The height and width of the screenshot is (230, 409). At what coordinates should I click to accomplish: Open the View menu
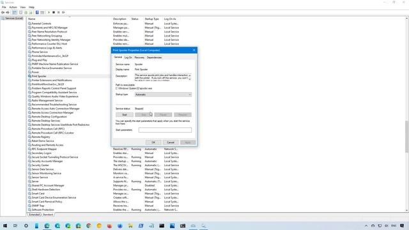[x=23, y=7]
